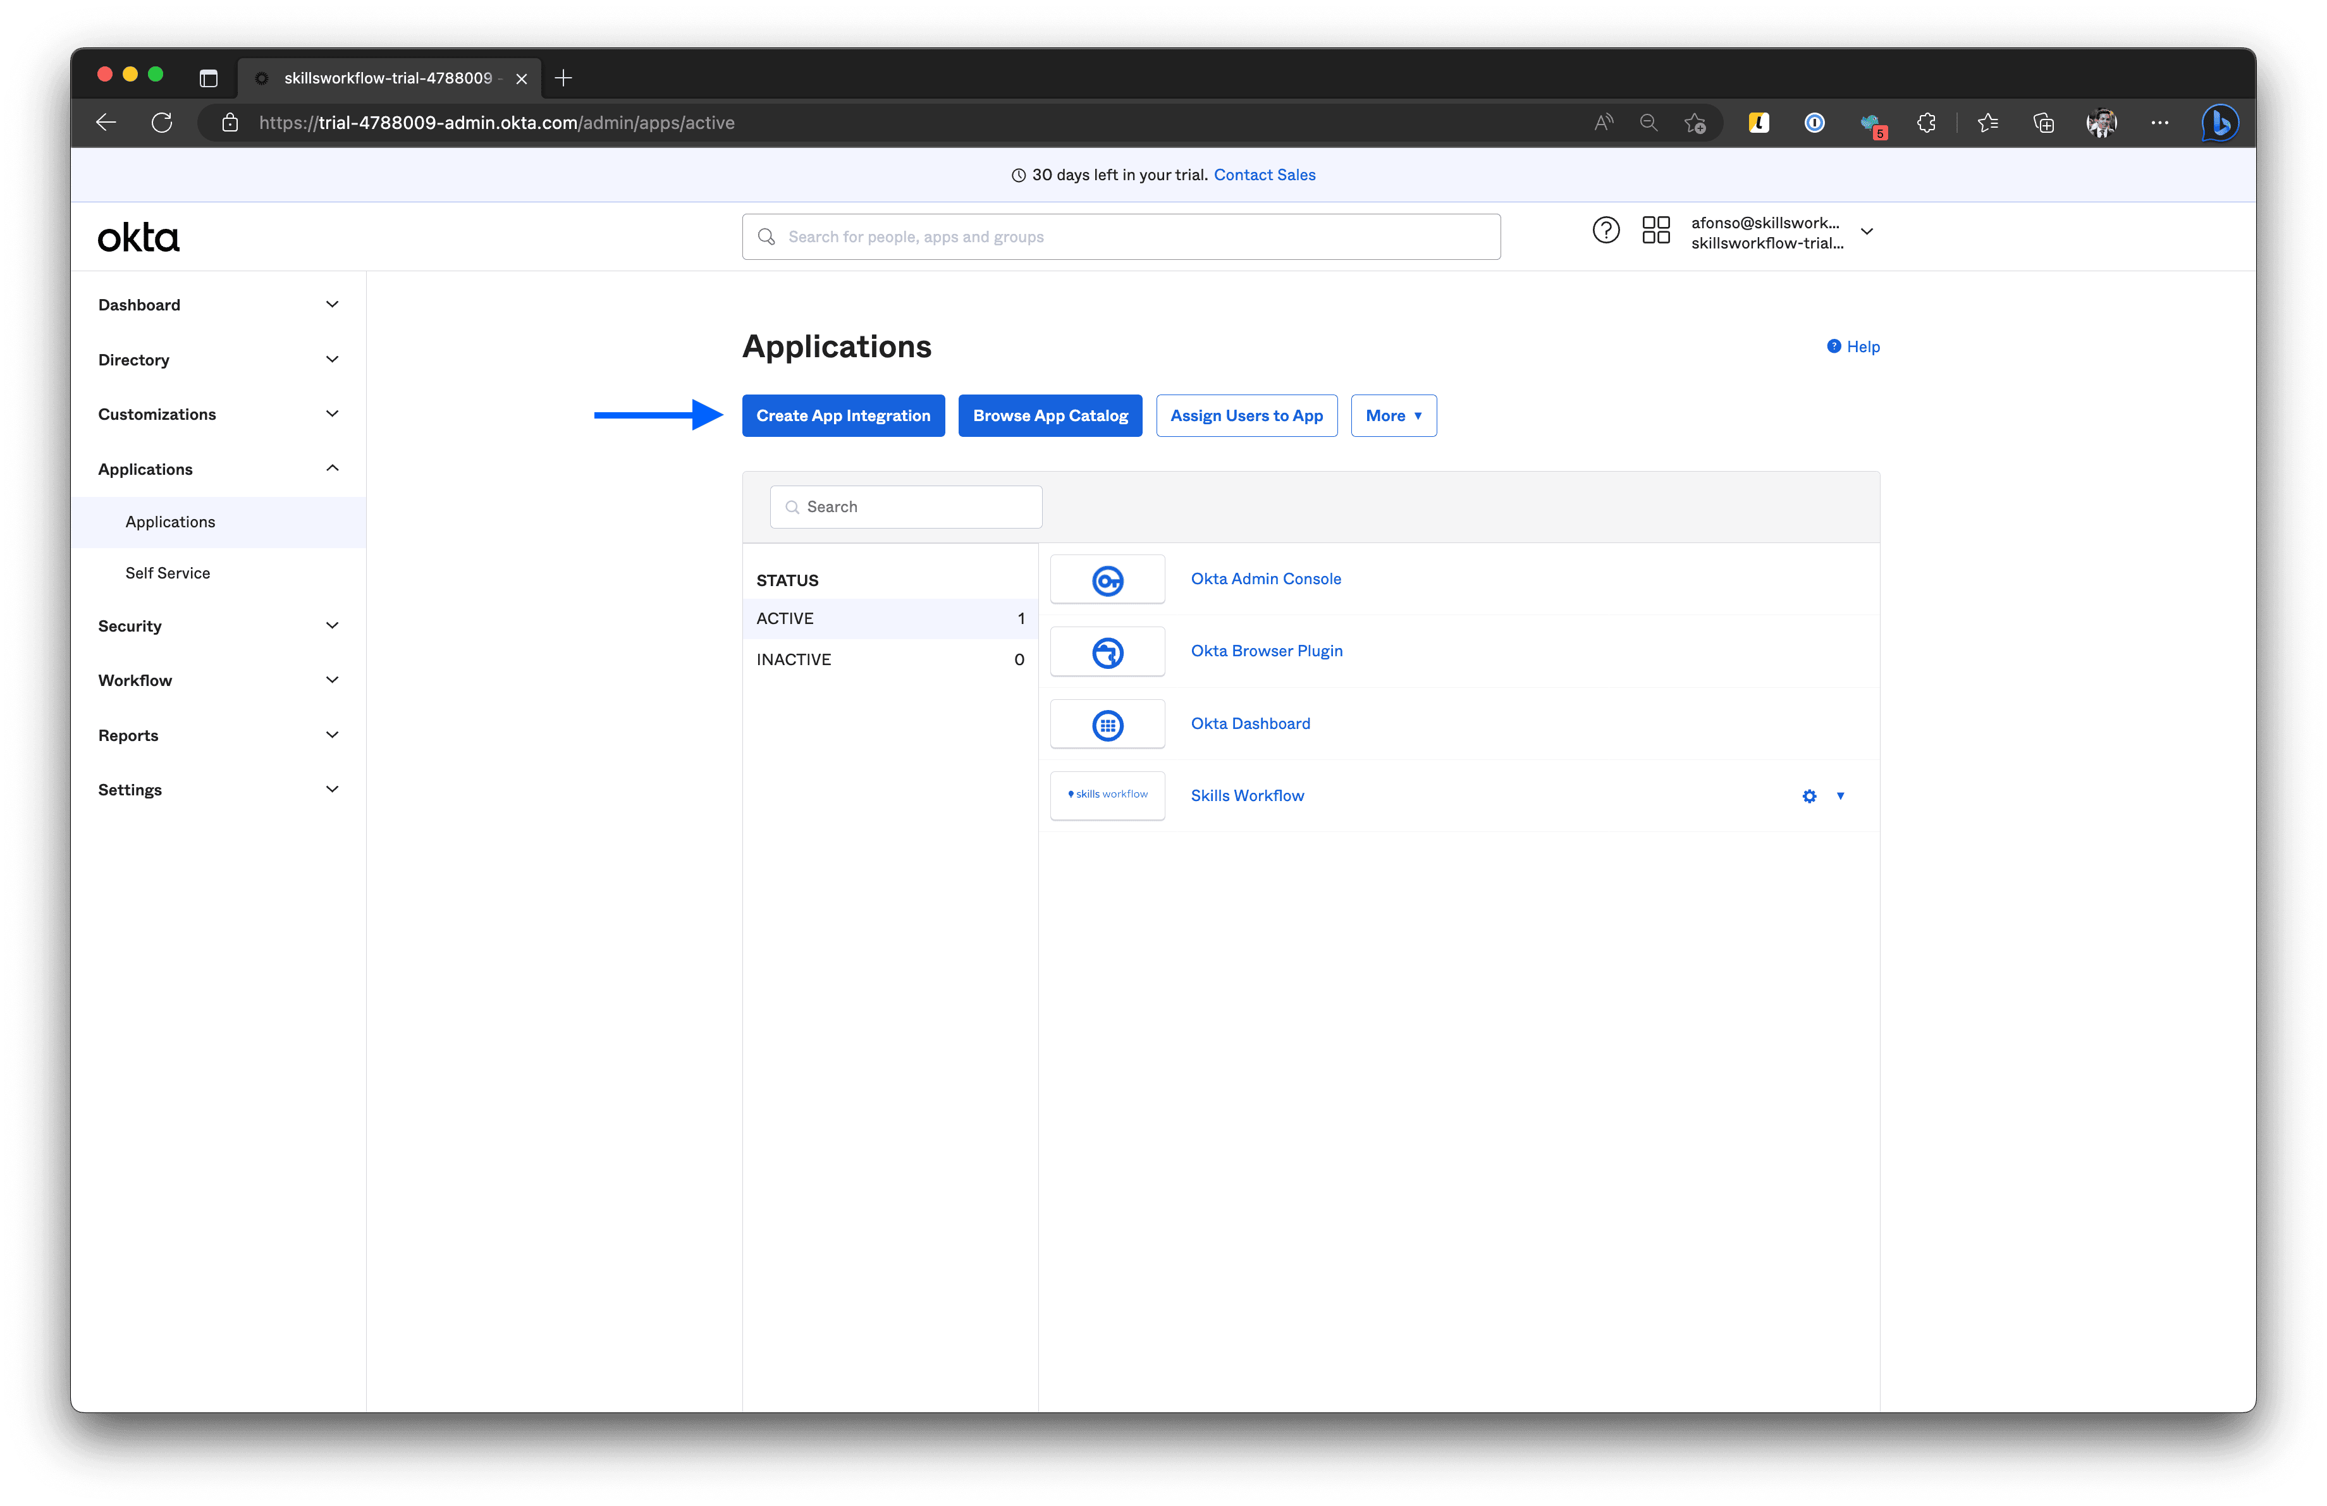2327x1506 pixels.
Task: Open the Okta apps grid icon
Action: 1655,231
